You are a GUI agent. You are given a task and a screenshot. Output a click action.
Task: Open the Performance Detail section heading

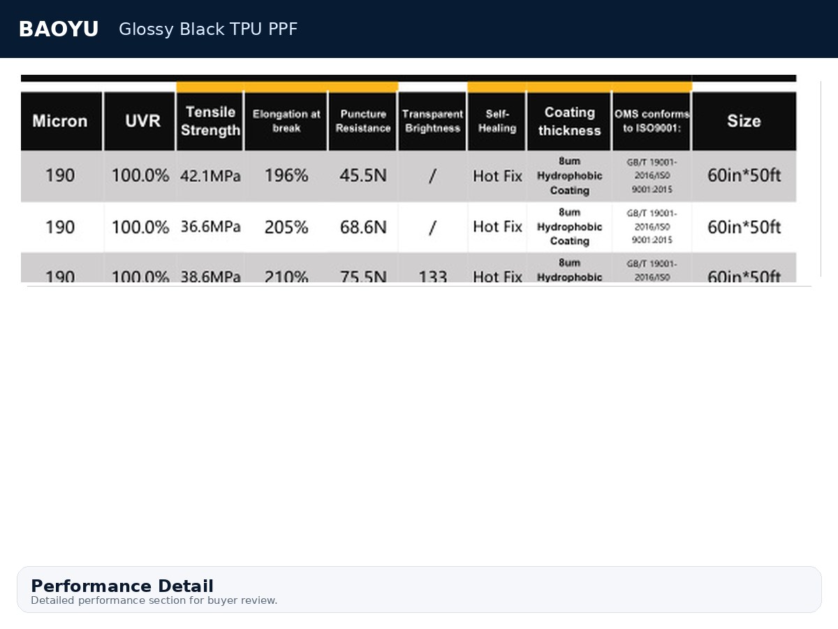point(122,586)
